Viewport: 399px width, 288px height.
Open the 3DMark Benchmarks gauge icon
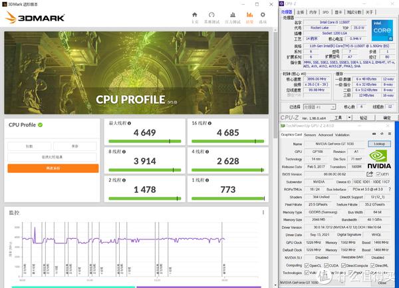pos(211,15)
